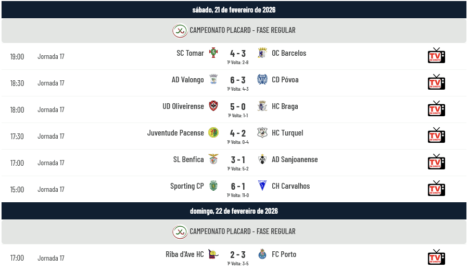The height and width of the screenshot is (270, 468).
Task: Click the Sporting CP club crest
Action: [x=213, y=186]
